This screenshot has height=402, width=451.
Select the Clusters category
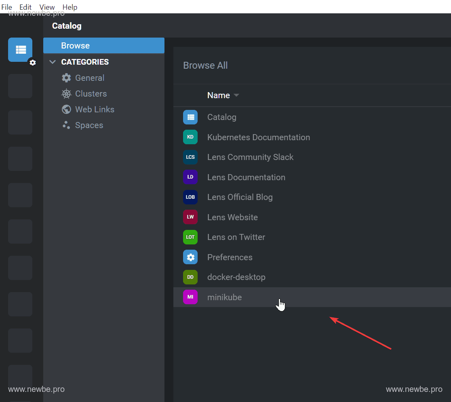click(91, 94)
